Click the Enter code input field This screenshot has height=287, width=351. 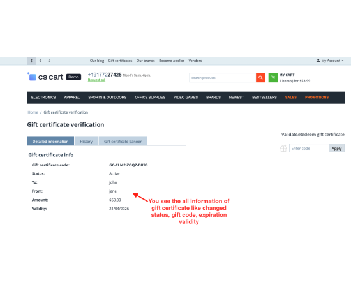[309, 149]
